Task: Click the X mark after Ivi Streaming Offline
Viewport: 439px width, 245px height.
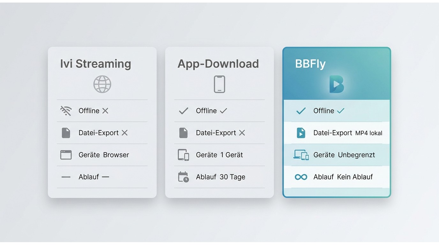Action: 105,111
